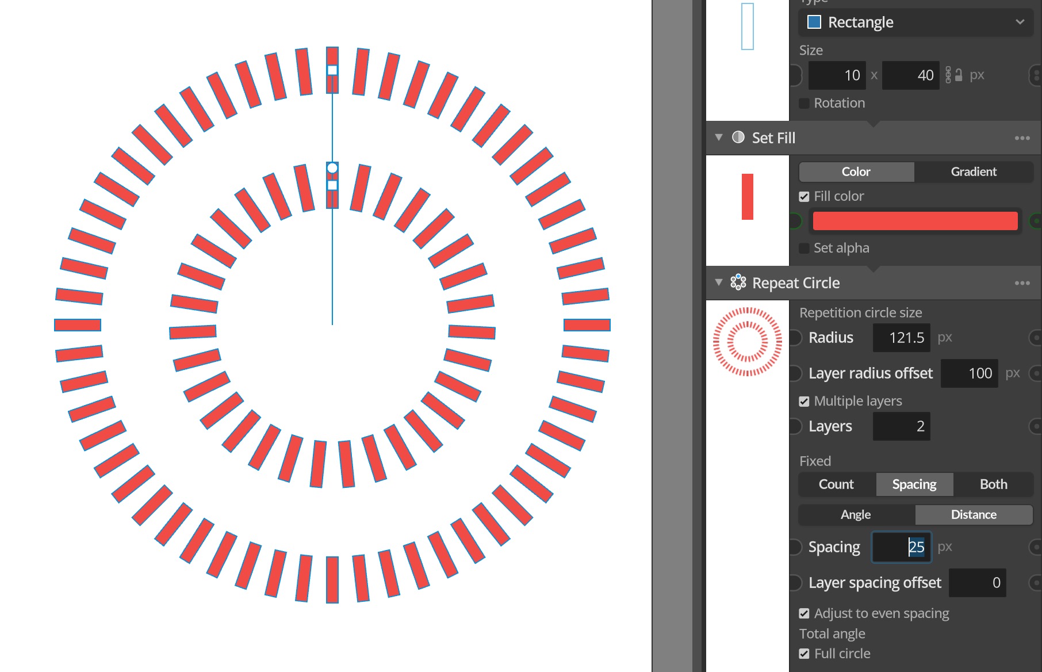Select the Both fixed mode
The height and width of the screenshot is (672, 1042).
(993, 484)
